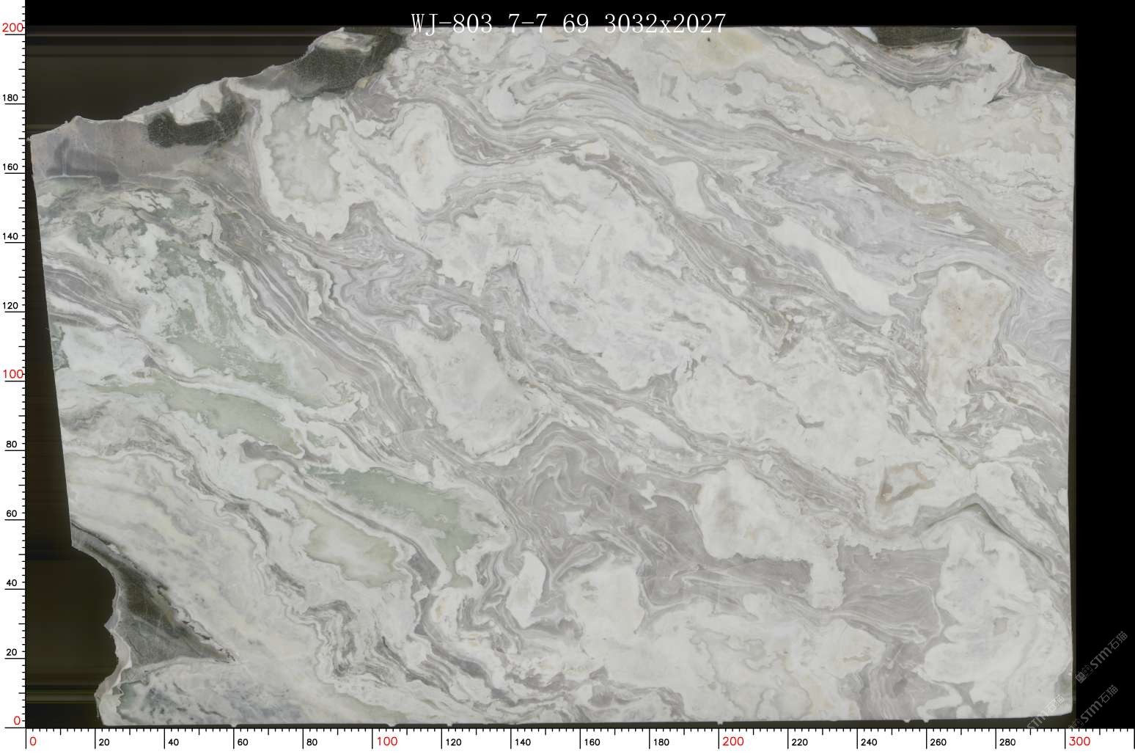
Task: Click the 80 label on the horizontal ruler
Action: 312,742
